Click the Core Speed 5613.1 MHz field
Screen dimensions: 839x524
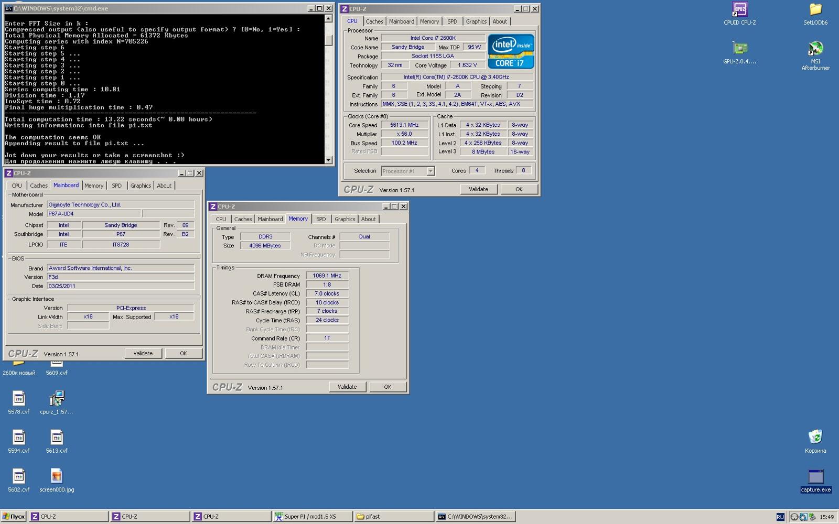(x=404, y=125)
